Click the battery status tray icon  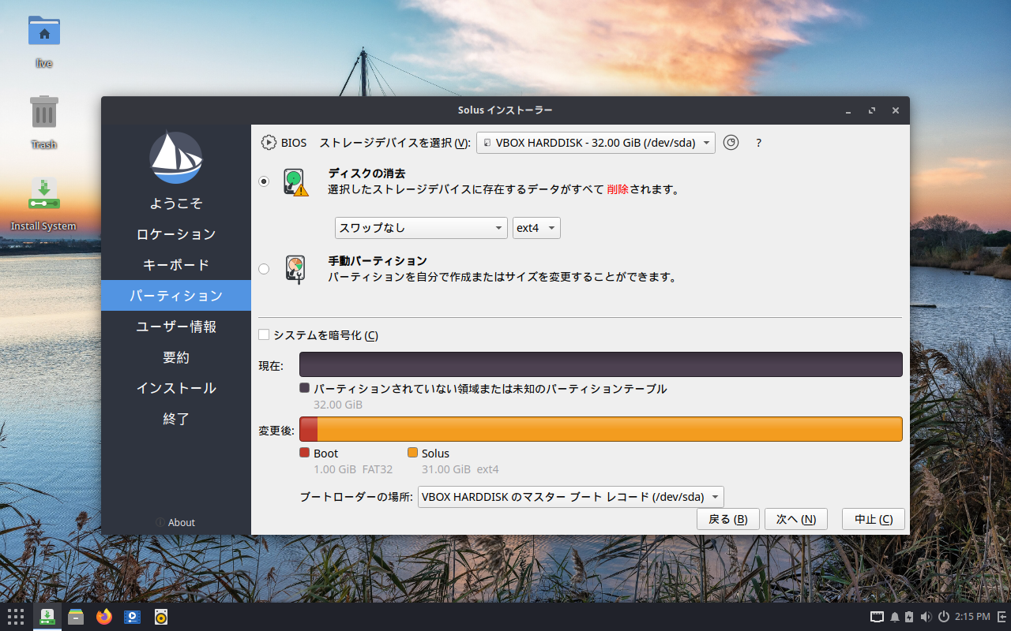tap(909, 617)
